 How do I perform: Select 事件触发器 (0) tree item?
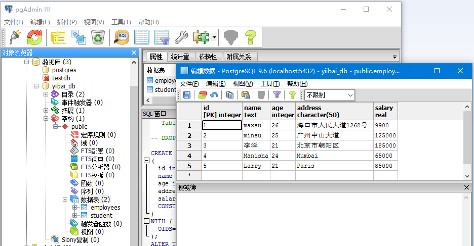[82, 103]
